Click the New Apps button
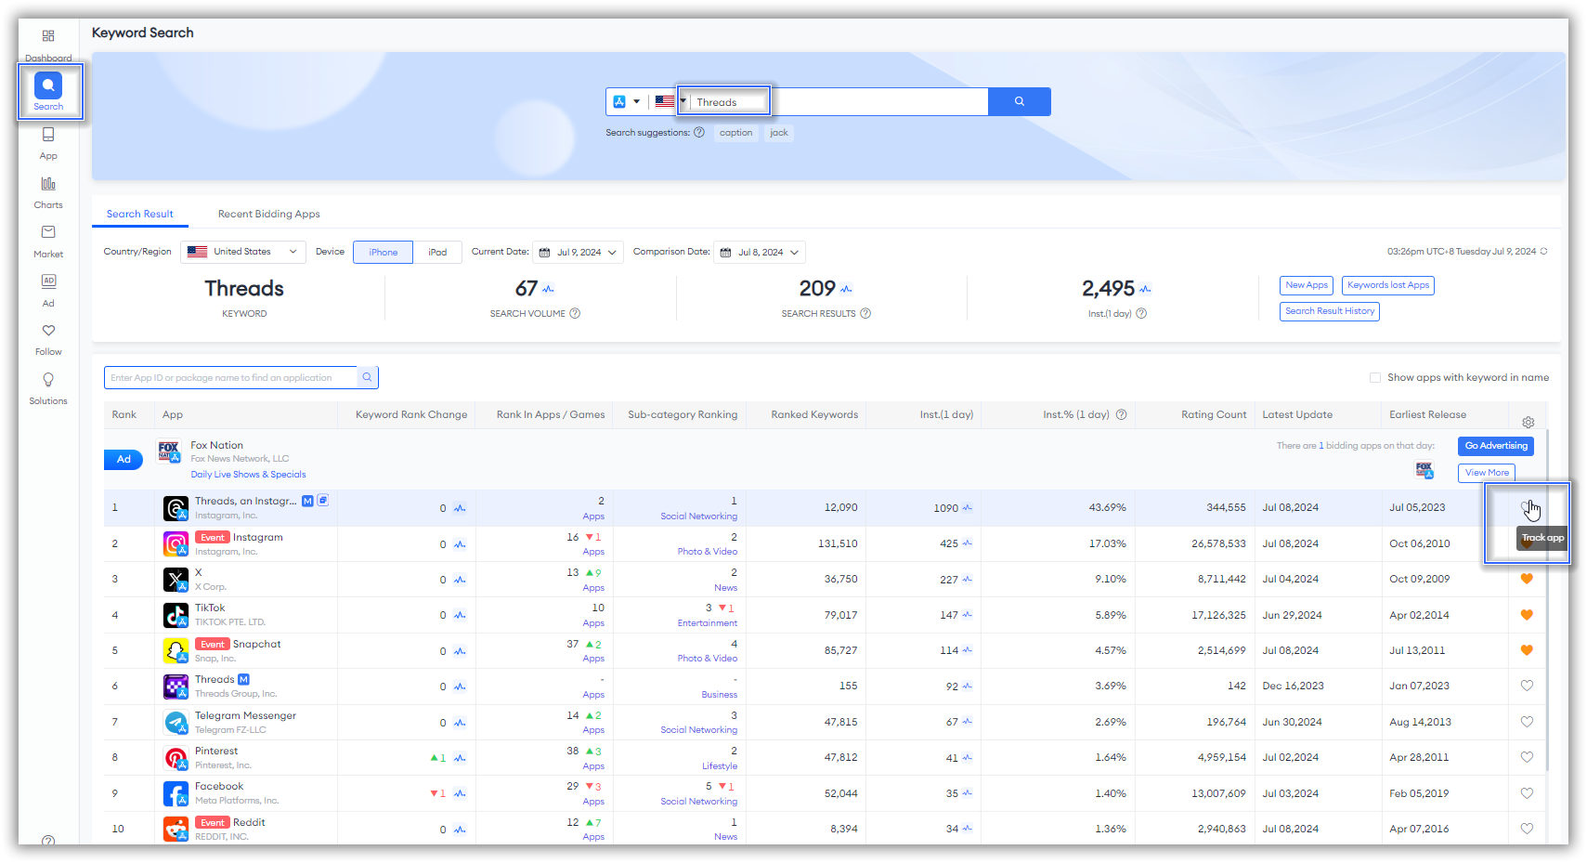Screen dimensions: 1587x863 coord(1307,285)
